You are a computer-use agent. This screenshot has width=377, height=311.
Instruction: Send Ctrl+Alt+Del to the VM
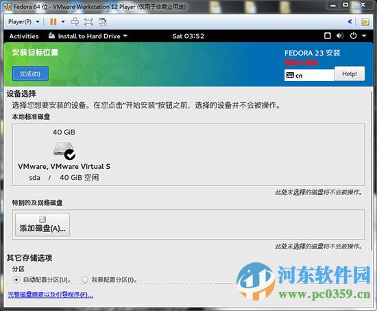coord(75,22)
